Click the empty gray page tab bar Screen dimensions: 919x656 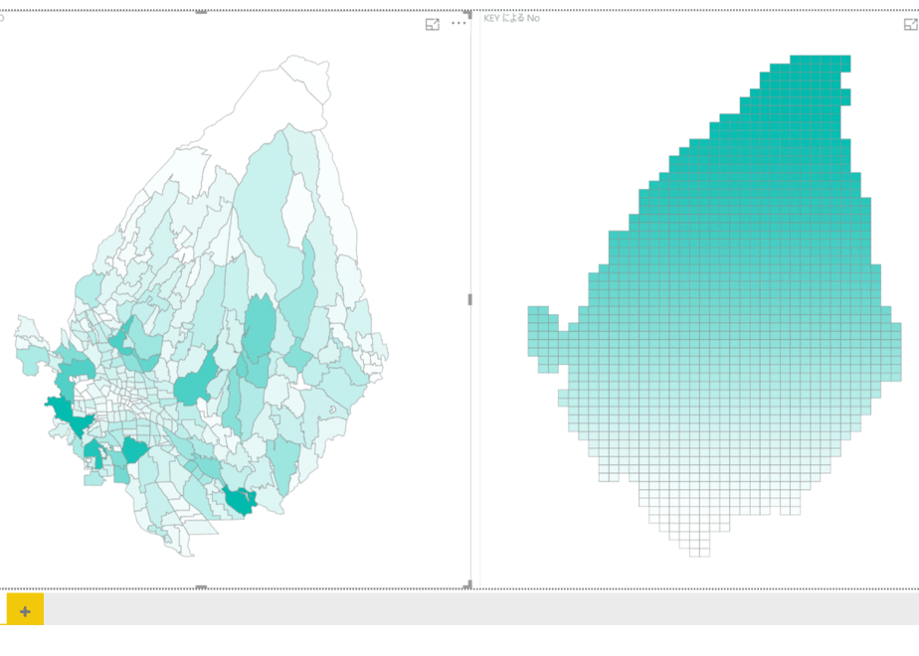tap(480, 609)
